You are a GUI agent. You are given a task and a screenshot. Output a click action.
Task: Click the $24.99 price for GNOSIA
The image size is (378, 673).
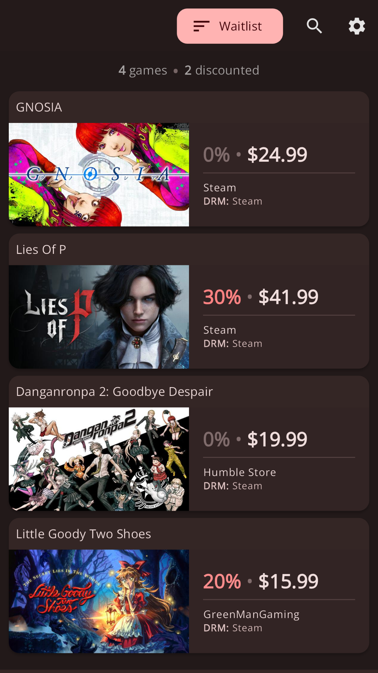[277, 155]
